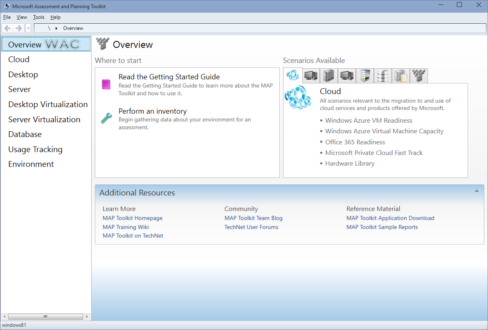Select the Environment scenario tab icon
Screen dimensions: 488x330
tap(418, 76)
